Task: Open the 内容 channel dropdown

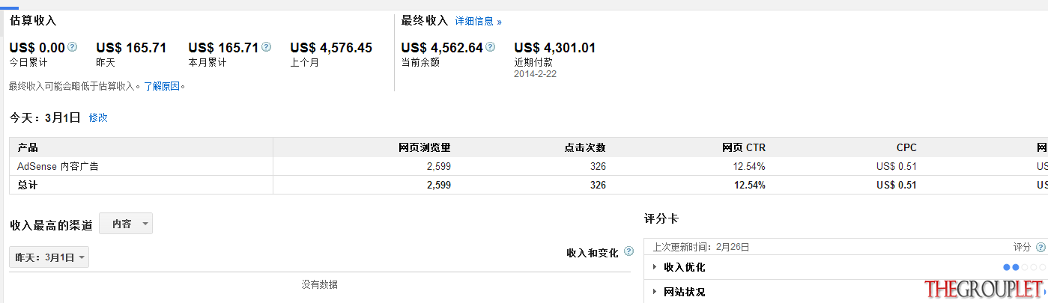Action: click(126, 223)
